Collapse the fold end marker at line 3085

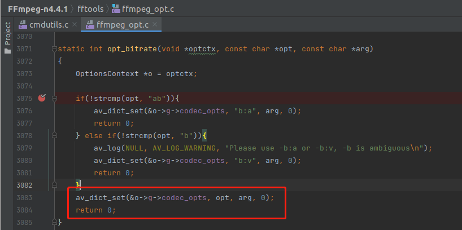coord(54,223)
